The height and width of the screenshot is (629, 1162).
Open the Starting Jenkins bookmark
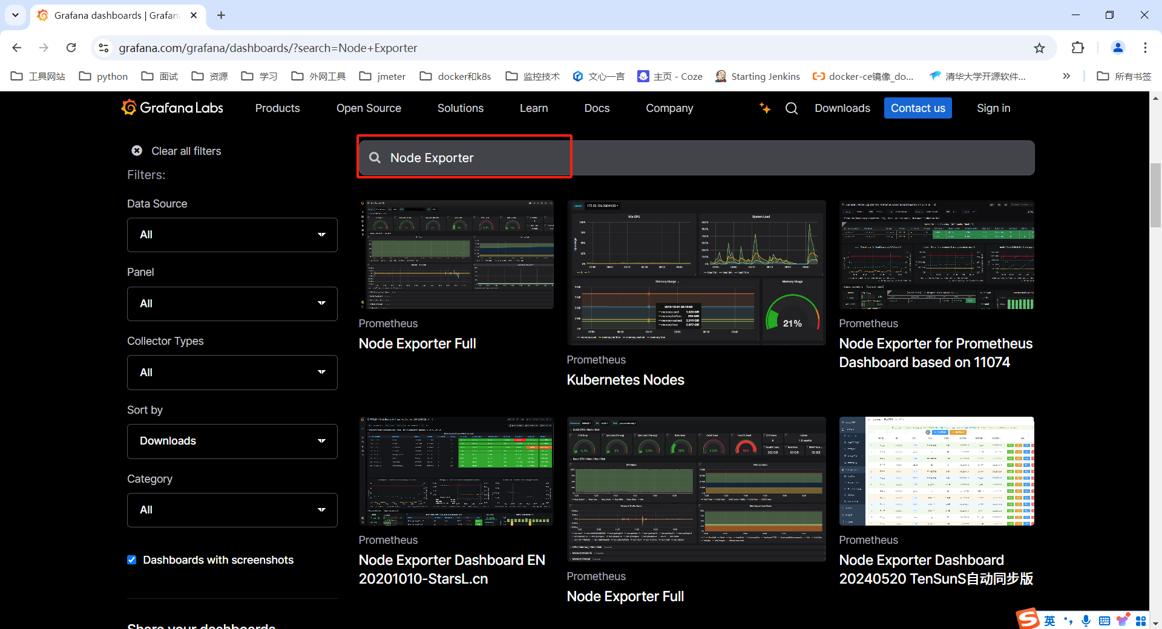point(758,76)
